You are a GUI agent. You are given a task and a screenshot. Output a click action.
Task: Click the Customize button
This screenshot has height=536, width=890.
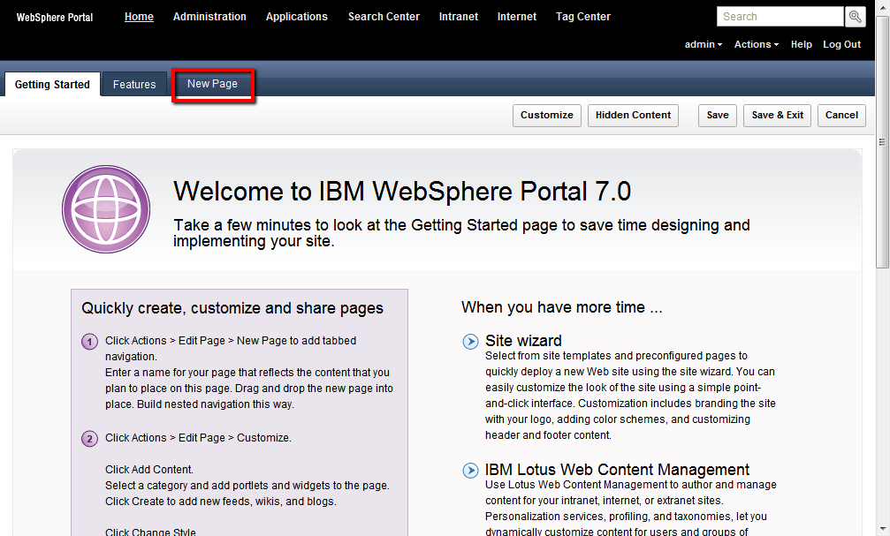pos(546,115)
